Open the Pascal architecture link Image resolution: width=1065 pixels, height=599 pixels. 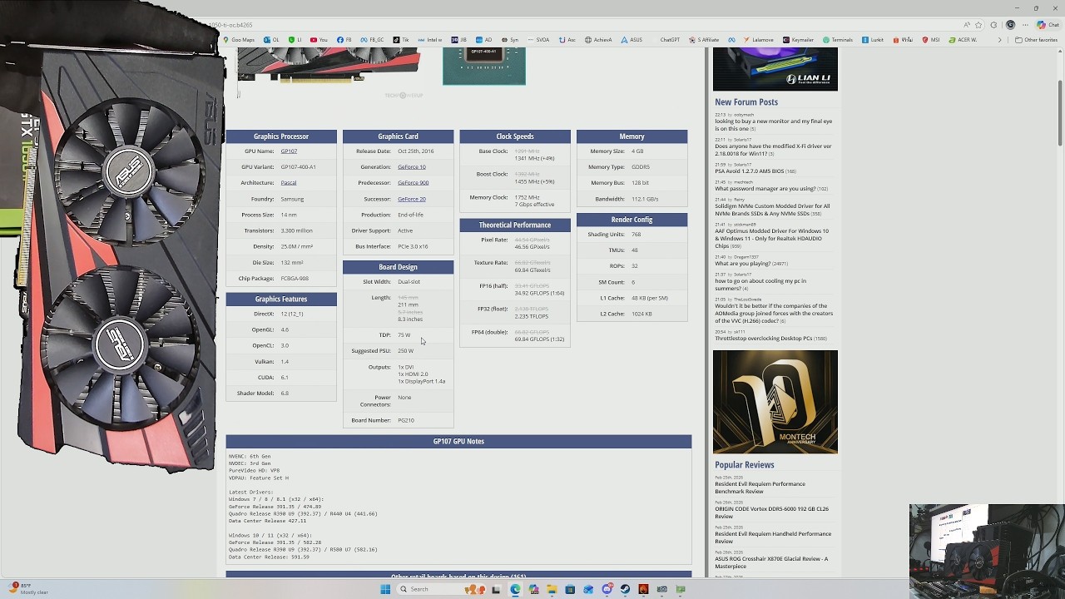click(288, 183)
